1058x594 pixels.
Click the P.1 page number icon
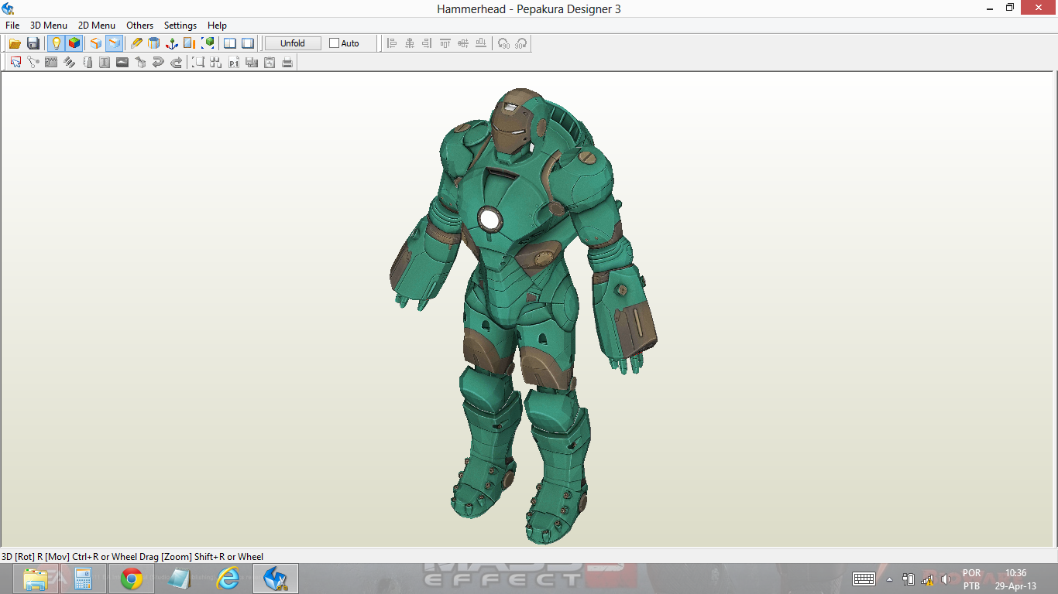[x=234, y=62]
